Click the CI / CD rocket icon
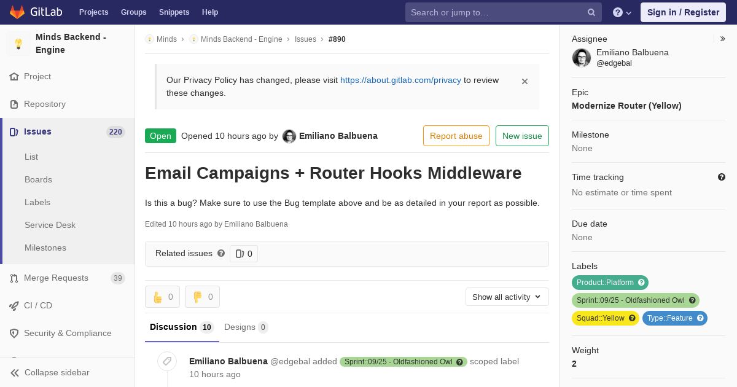This screenshot has width=737, height=387. pyautogui.click(x=14, y=306)
